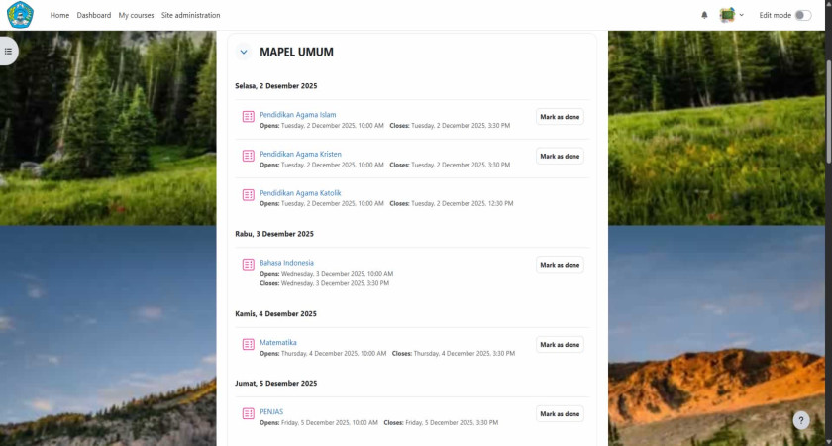Viewport: 832px width, 446px height.
Task: Open My courses from the navbar
Action: (x=136, y=15)
